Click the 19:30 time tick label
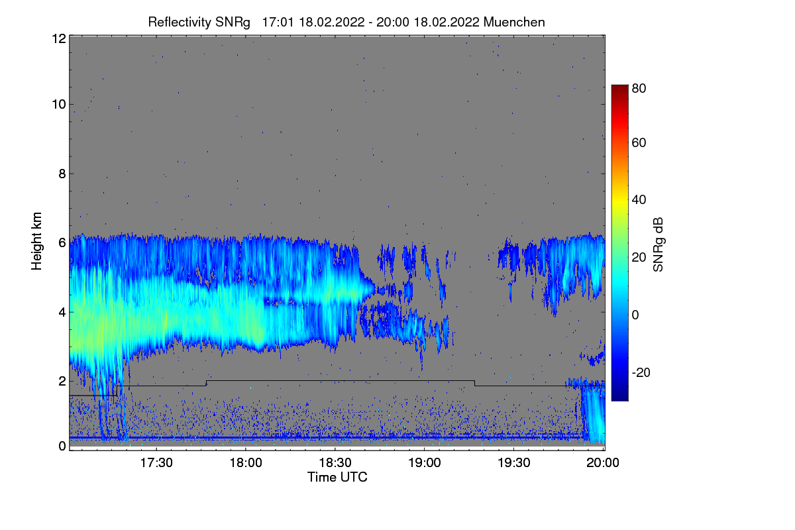 pyautogui.click(x=515, y=463)
